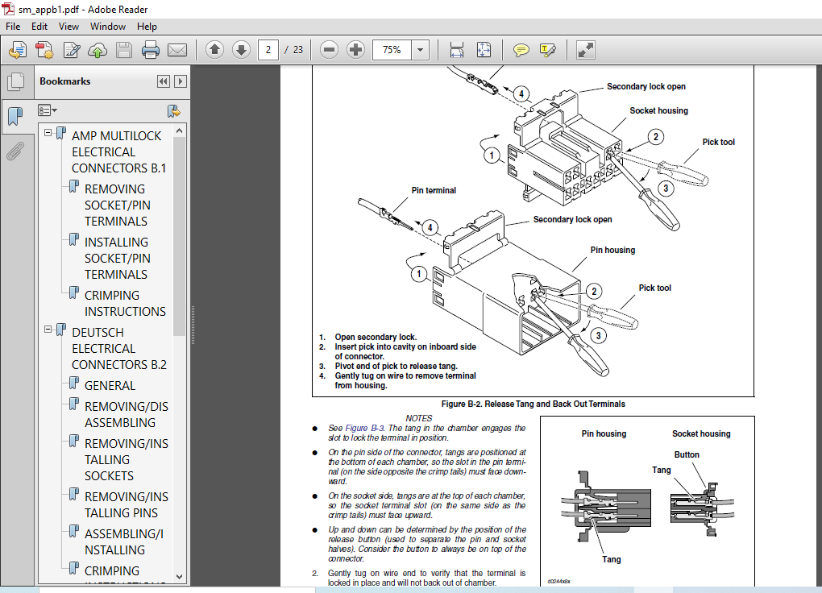Click the 75% zoom value field

(392, 50)
